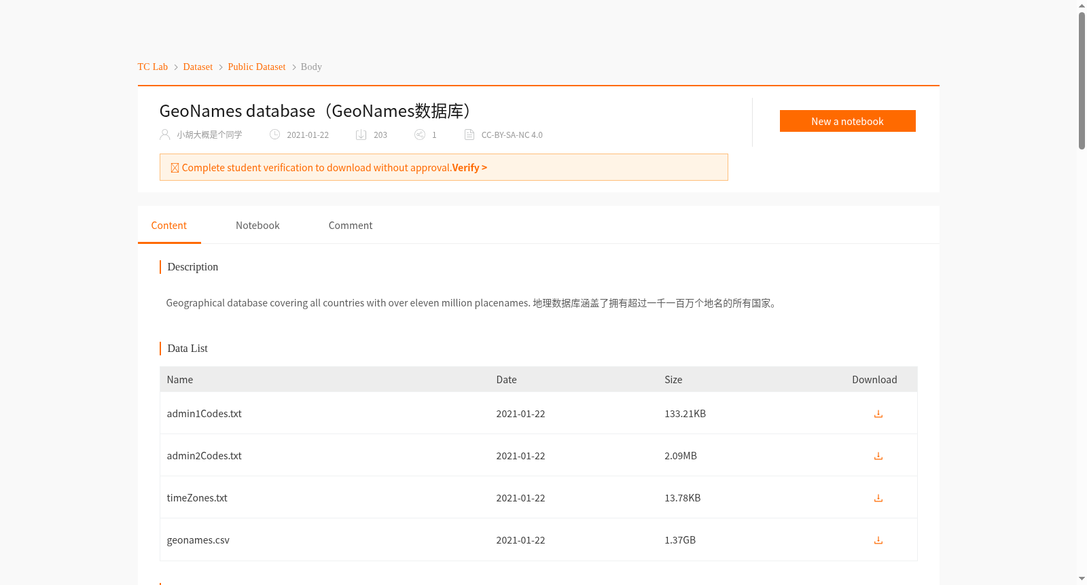Download geonames.csv using its download icon

pyautogui.click(x=878, y=540)
